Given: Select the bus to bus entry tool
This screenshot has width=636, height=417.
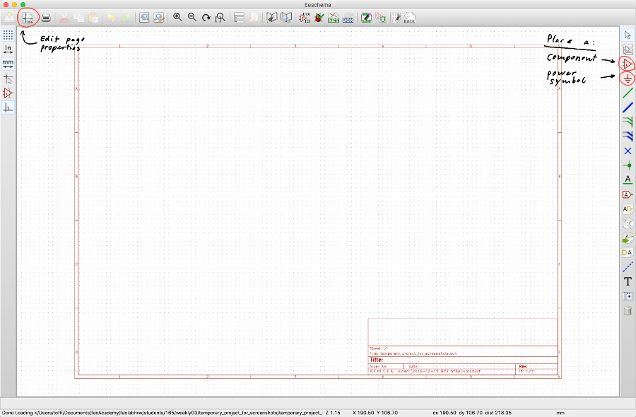Looking at the screenshot, I should tap(628, 136).
